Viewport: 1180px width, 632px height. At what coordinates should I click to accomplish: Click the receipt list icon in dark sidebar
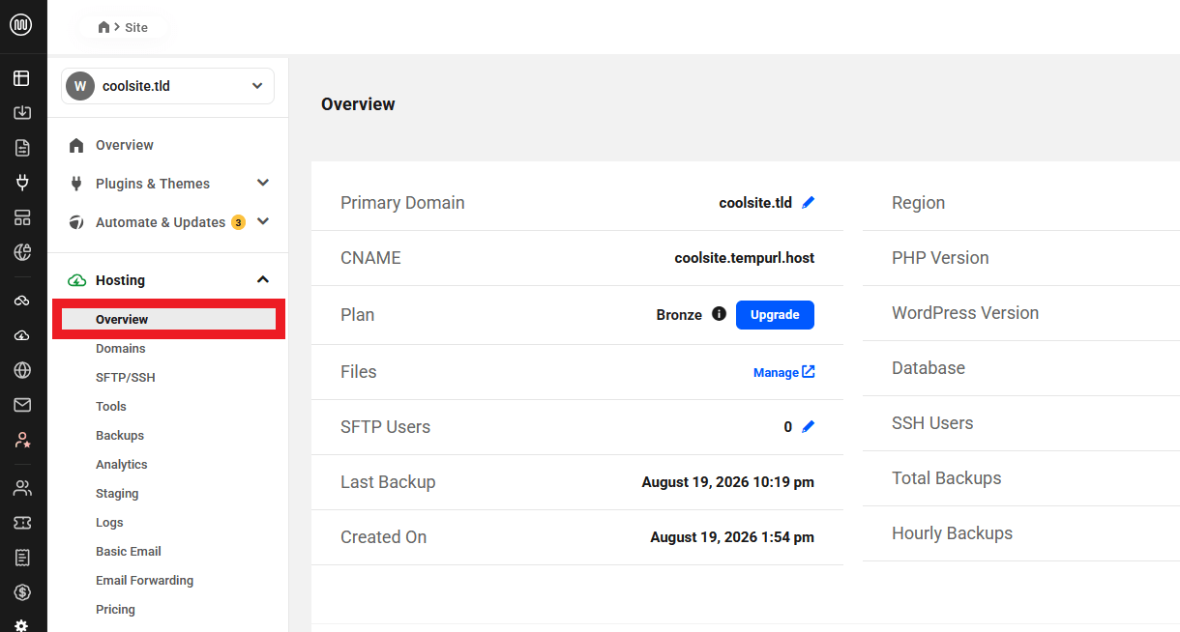(21, 558)
